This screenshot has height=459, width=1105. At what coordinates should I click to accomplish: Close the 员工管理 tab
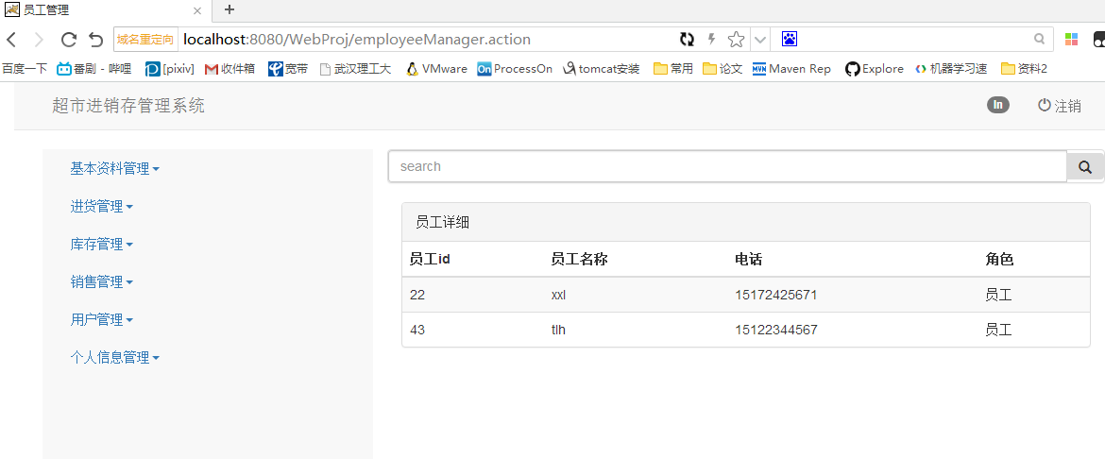(x=197, y=10)
